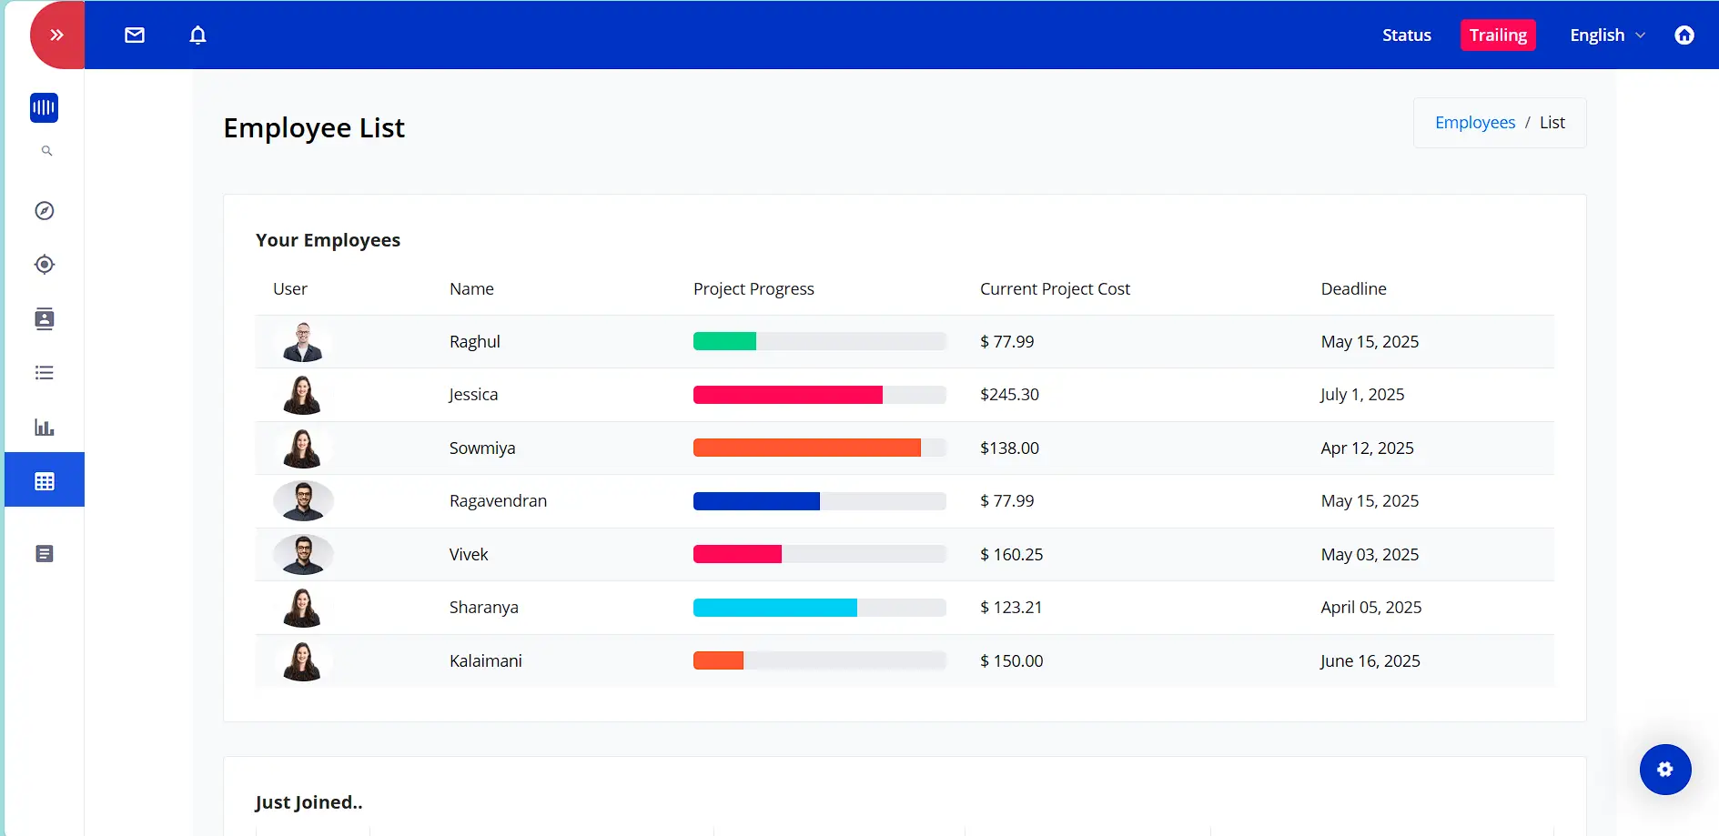This screenshot has width=1719, height=836.
Task: Click Raghul's avatar photo
Action: pos(303,342)
